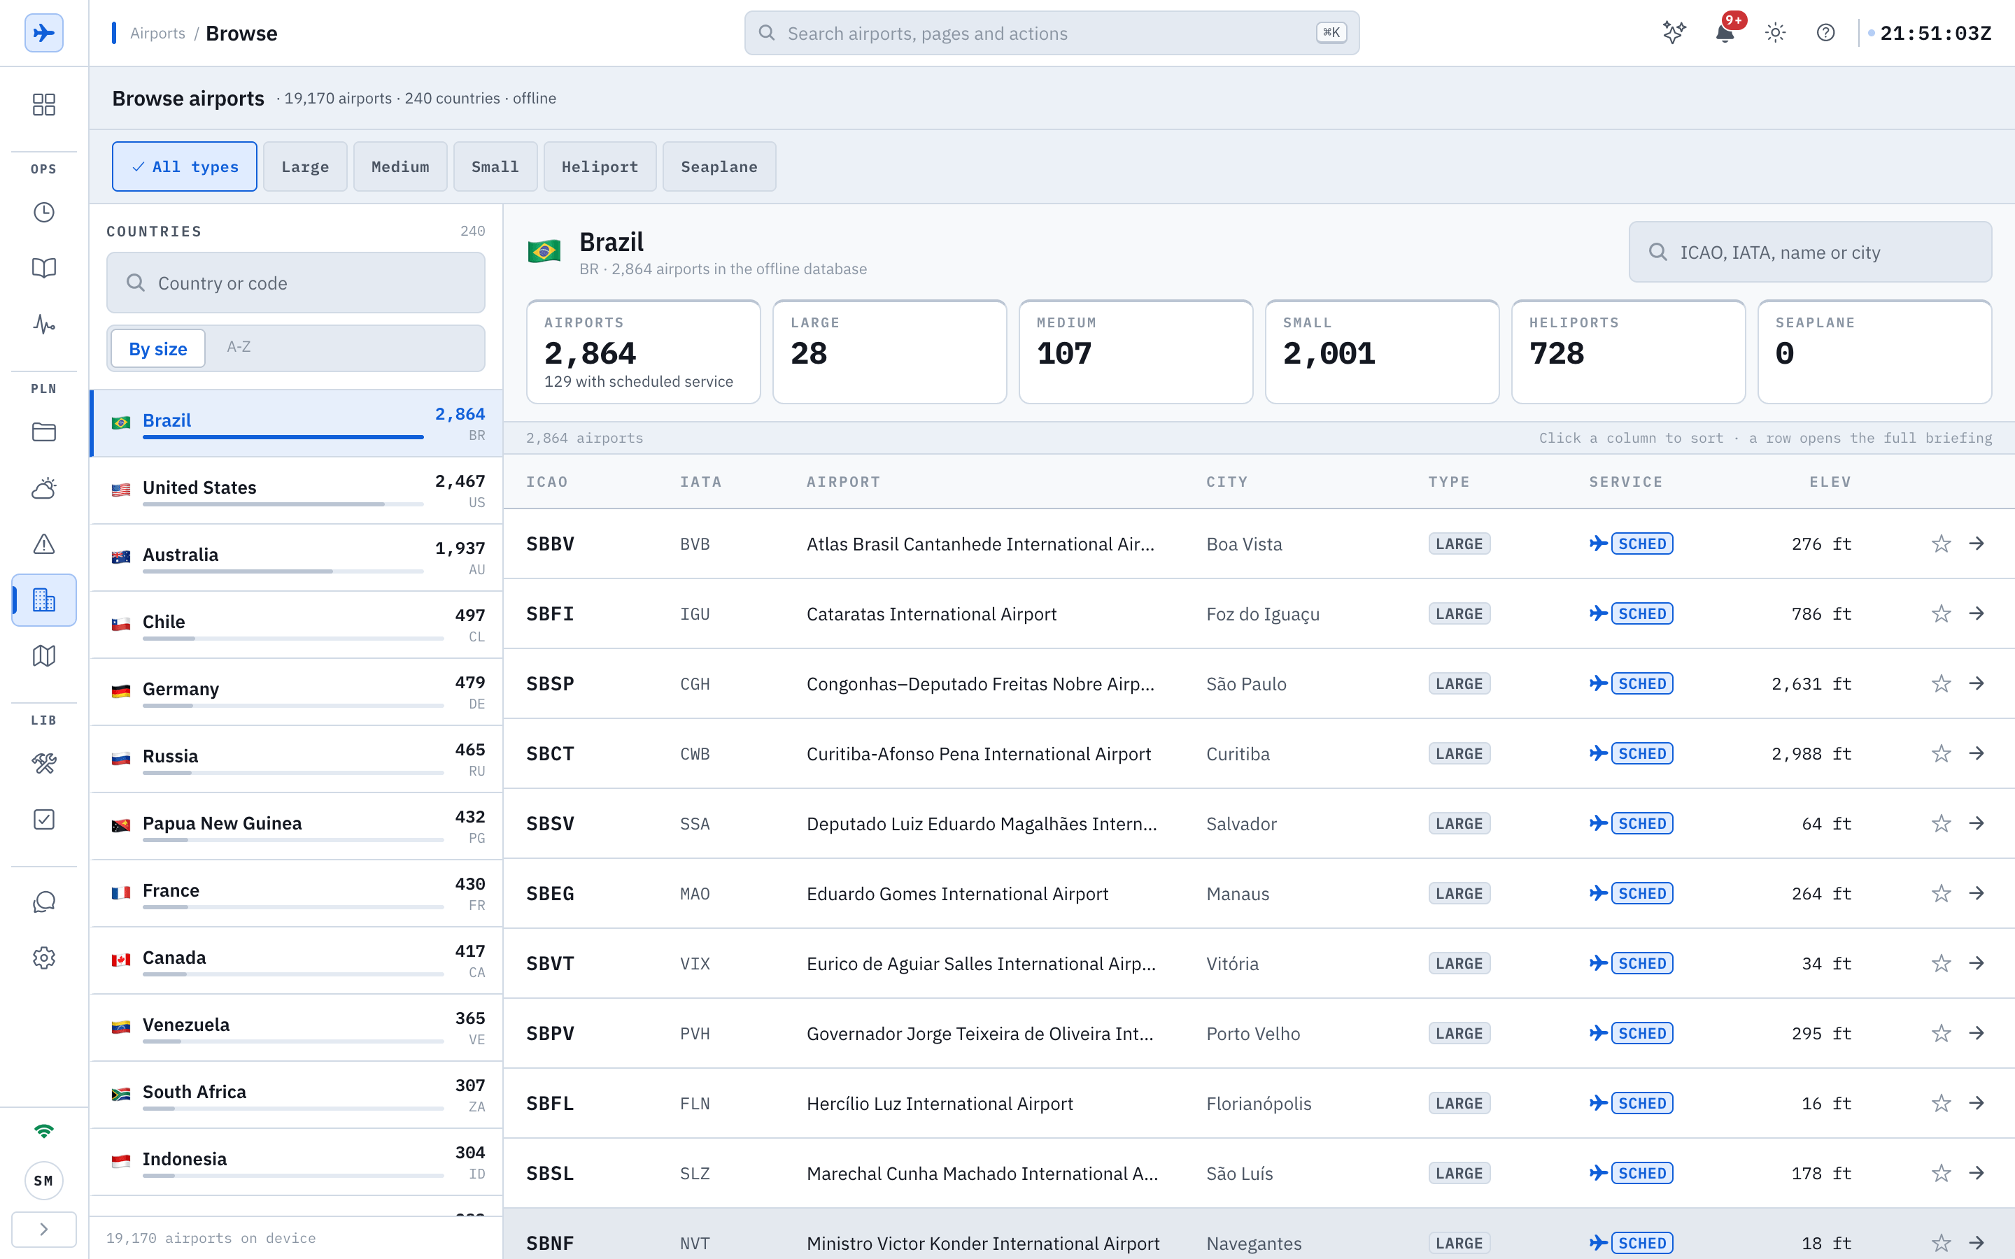Screen dimensions: 2015x1259
Task: Select Germany in countries list
Action: (x=297, y=692)
